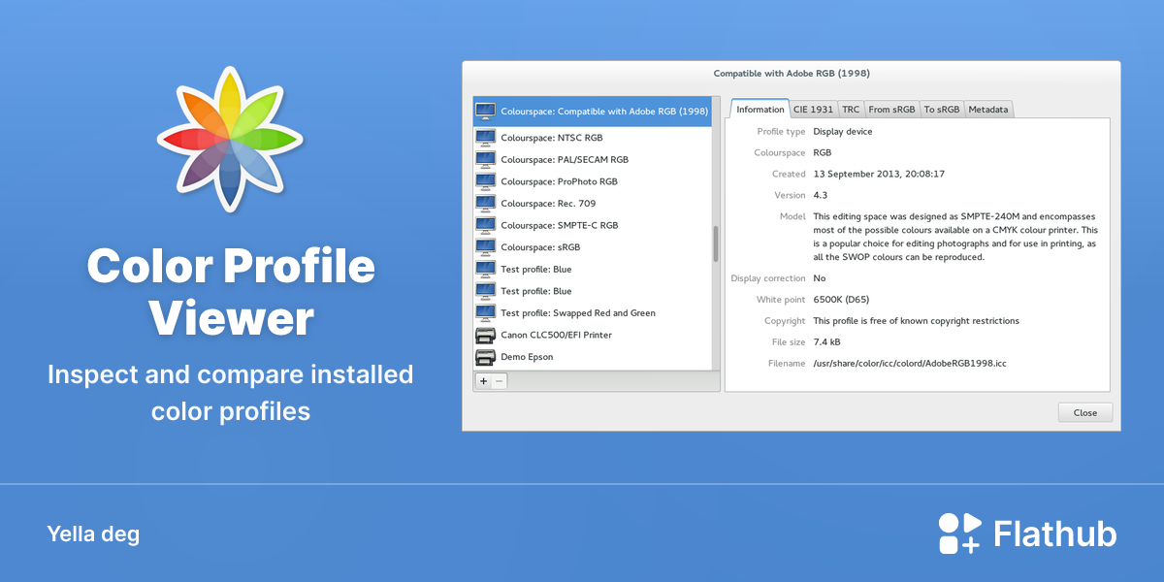Screen dimensions: 1164x582
Task: Select the printer icon for Canon CLC500/EFI Printer
Action: 485,335
